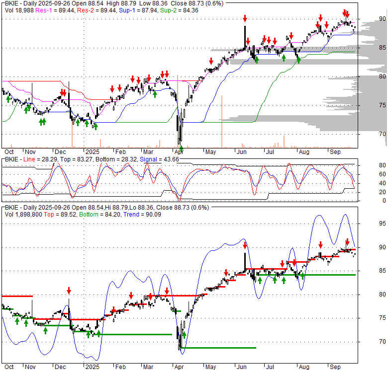The image size is (388, 370).
Task: Click the 95 price label on bottom chart
Action: pos(383,223)
